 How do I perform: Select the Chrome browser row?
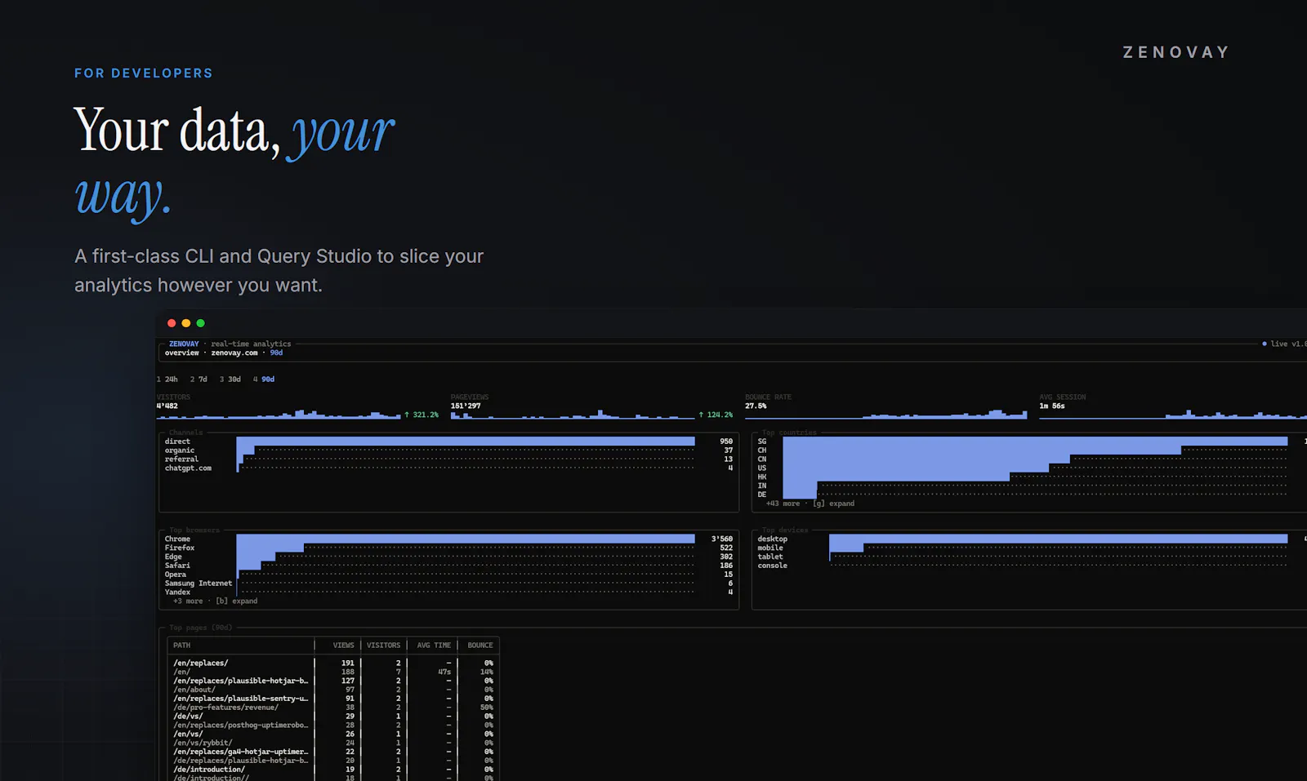tap(448, 539)
